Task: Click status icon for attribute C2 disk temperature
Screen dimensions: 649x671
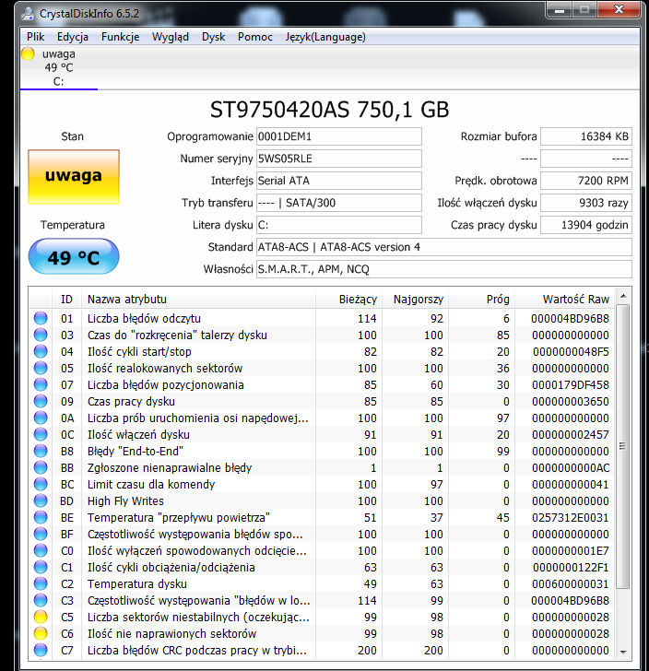Action: [41, 583]
